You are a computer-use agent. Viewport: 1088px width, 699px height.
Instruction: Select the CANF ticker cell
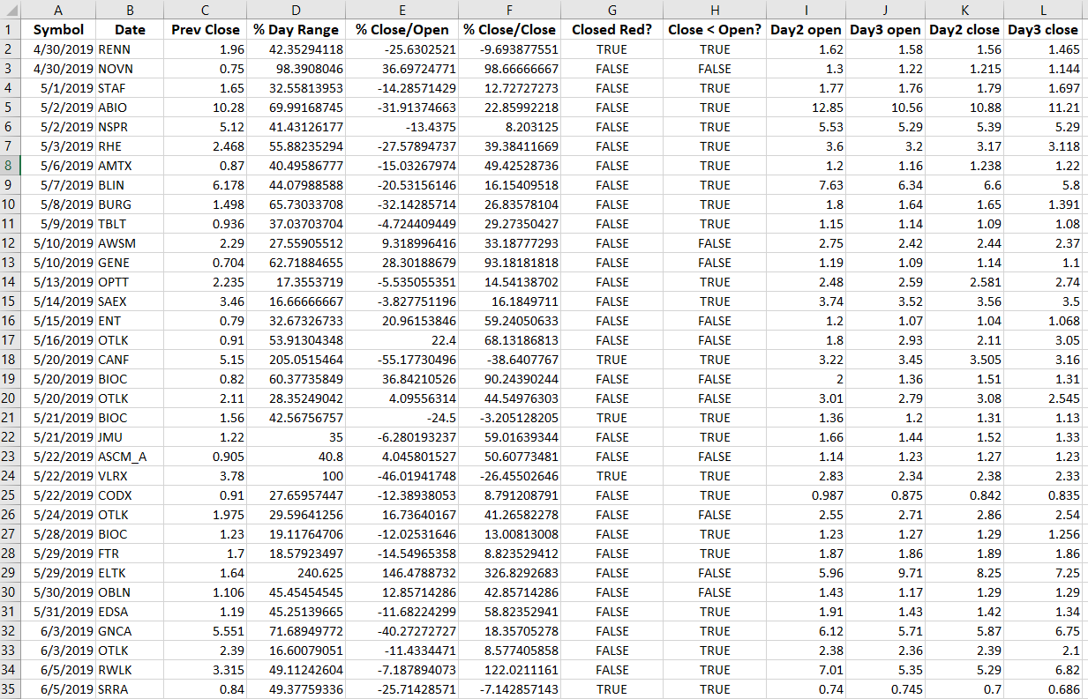point(129,360)
